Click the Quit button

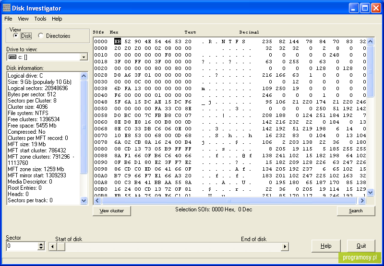click(x=361, y=246)
